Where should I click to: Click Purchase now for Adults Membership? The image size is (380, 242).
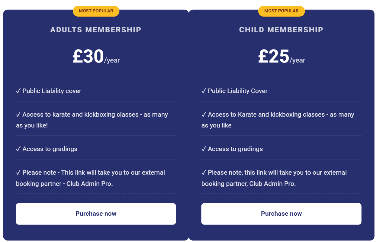96,214
